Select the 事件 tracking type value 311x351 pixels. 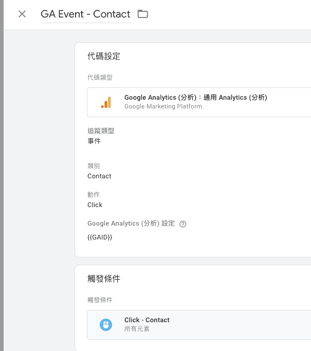94,141
